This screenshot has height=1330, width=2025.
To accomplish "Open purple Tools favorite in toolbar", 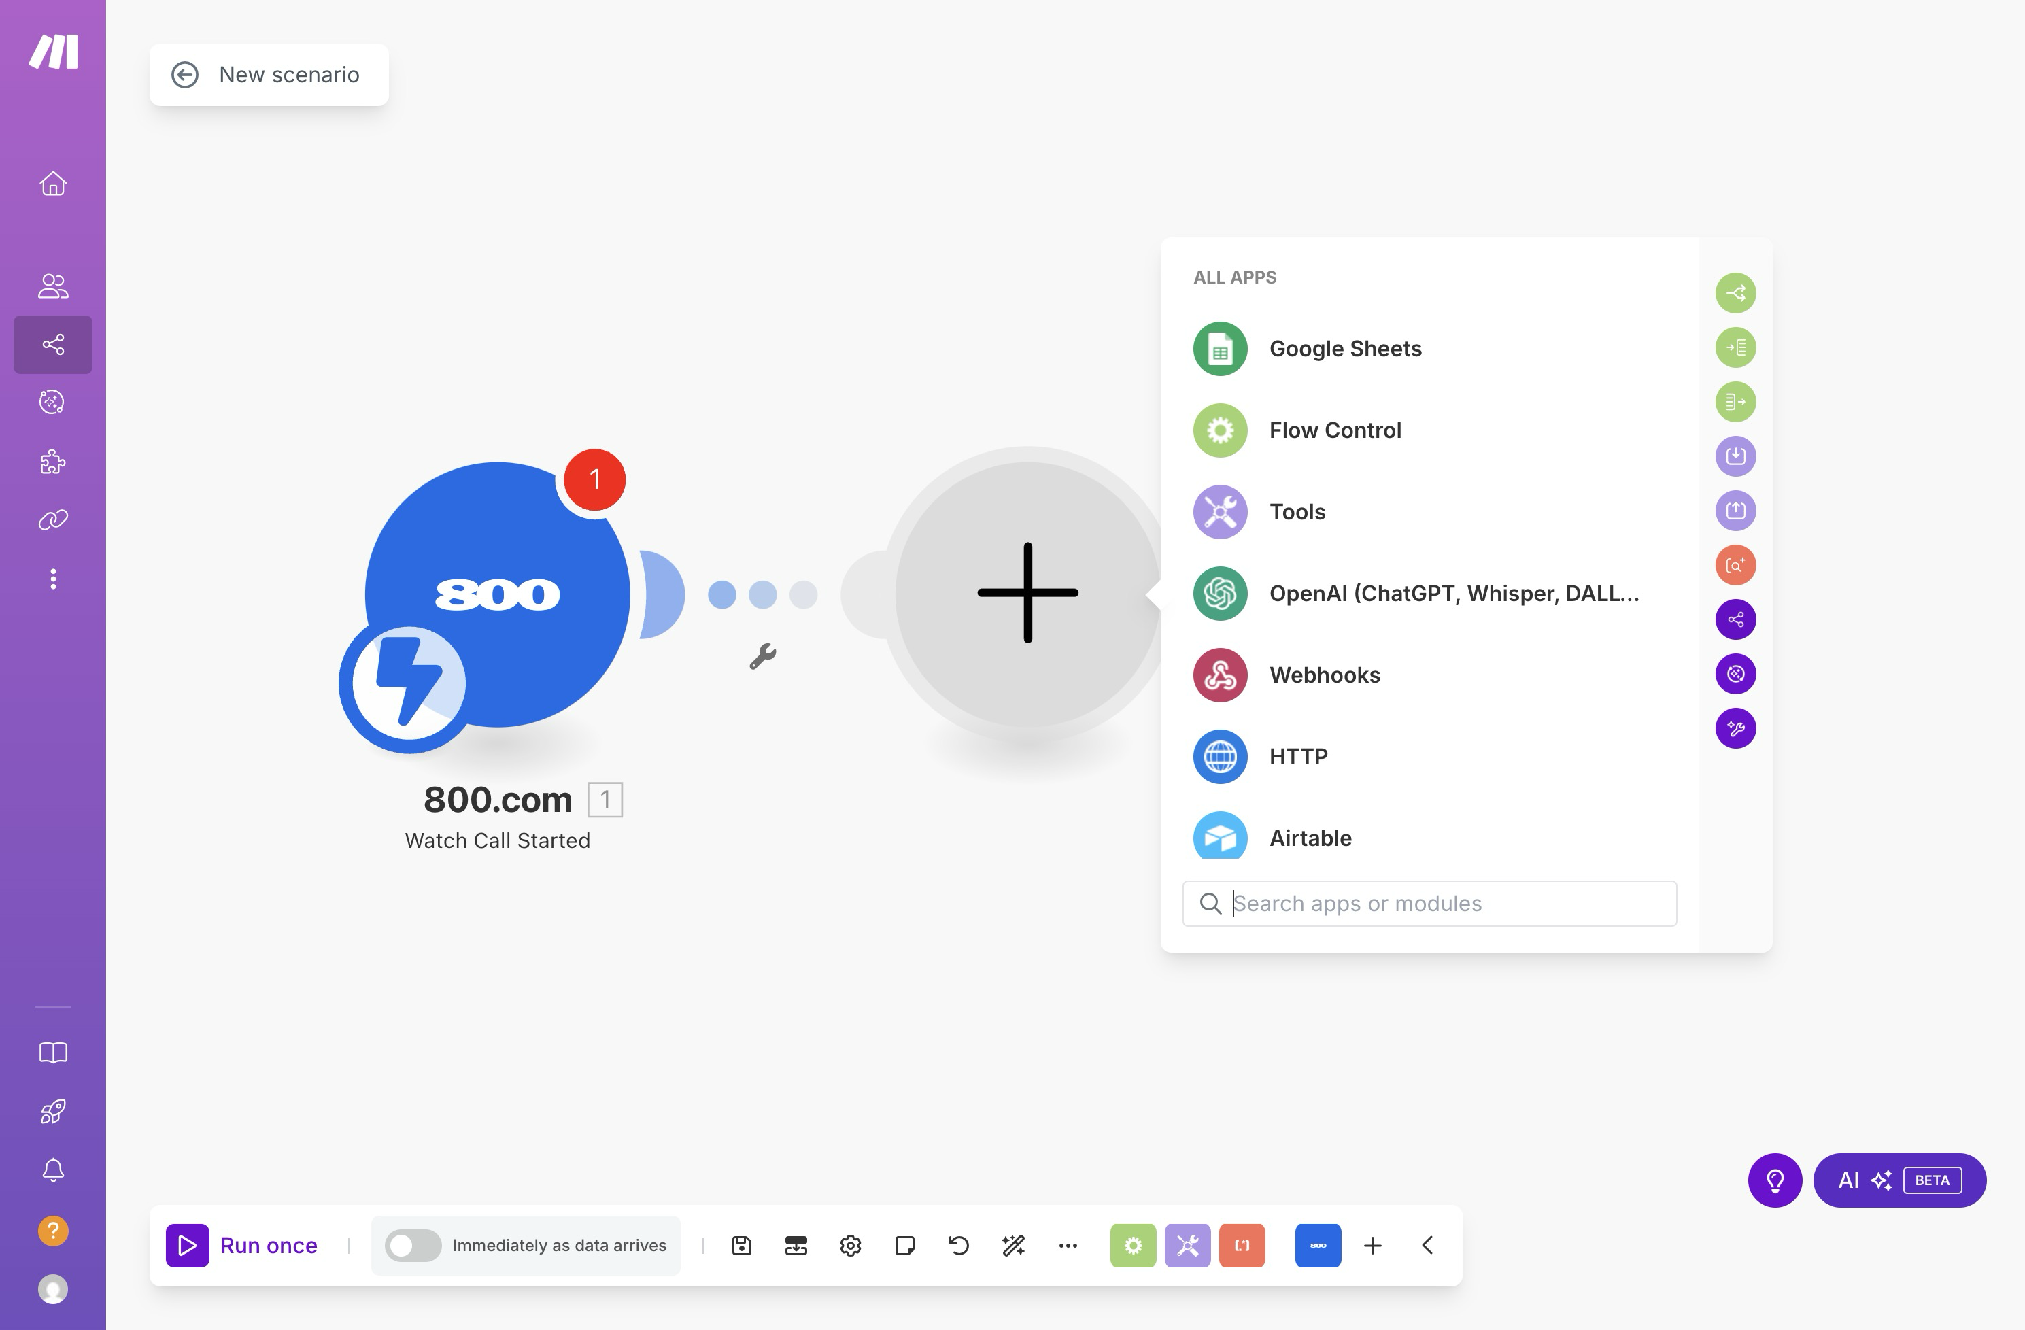I will [1187, 1246].
